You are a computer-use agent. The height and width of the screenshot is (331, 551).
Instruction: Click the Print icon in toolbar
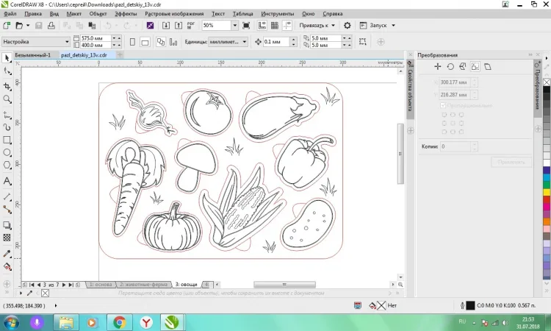[x=51, y=25]
